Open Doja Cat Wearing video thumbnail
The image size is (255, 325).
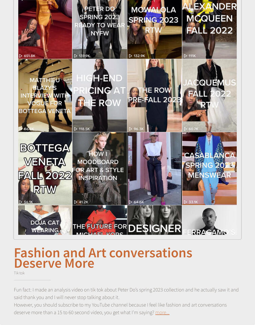tap(45, 220)
